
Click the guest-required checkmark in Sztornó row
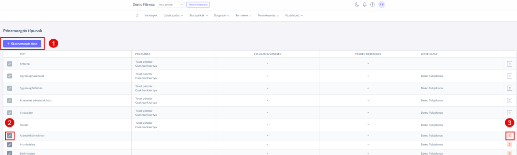368,64
